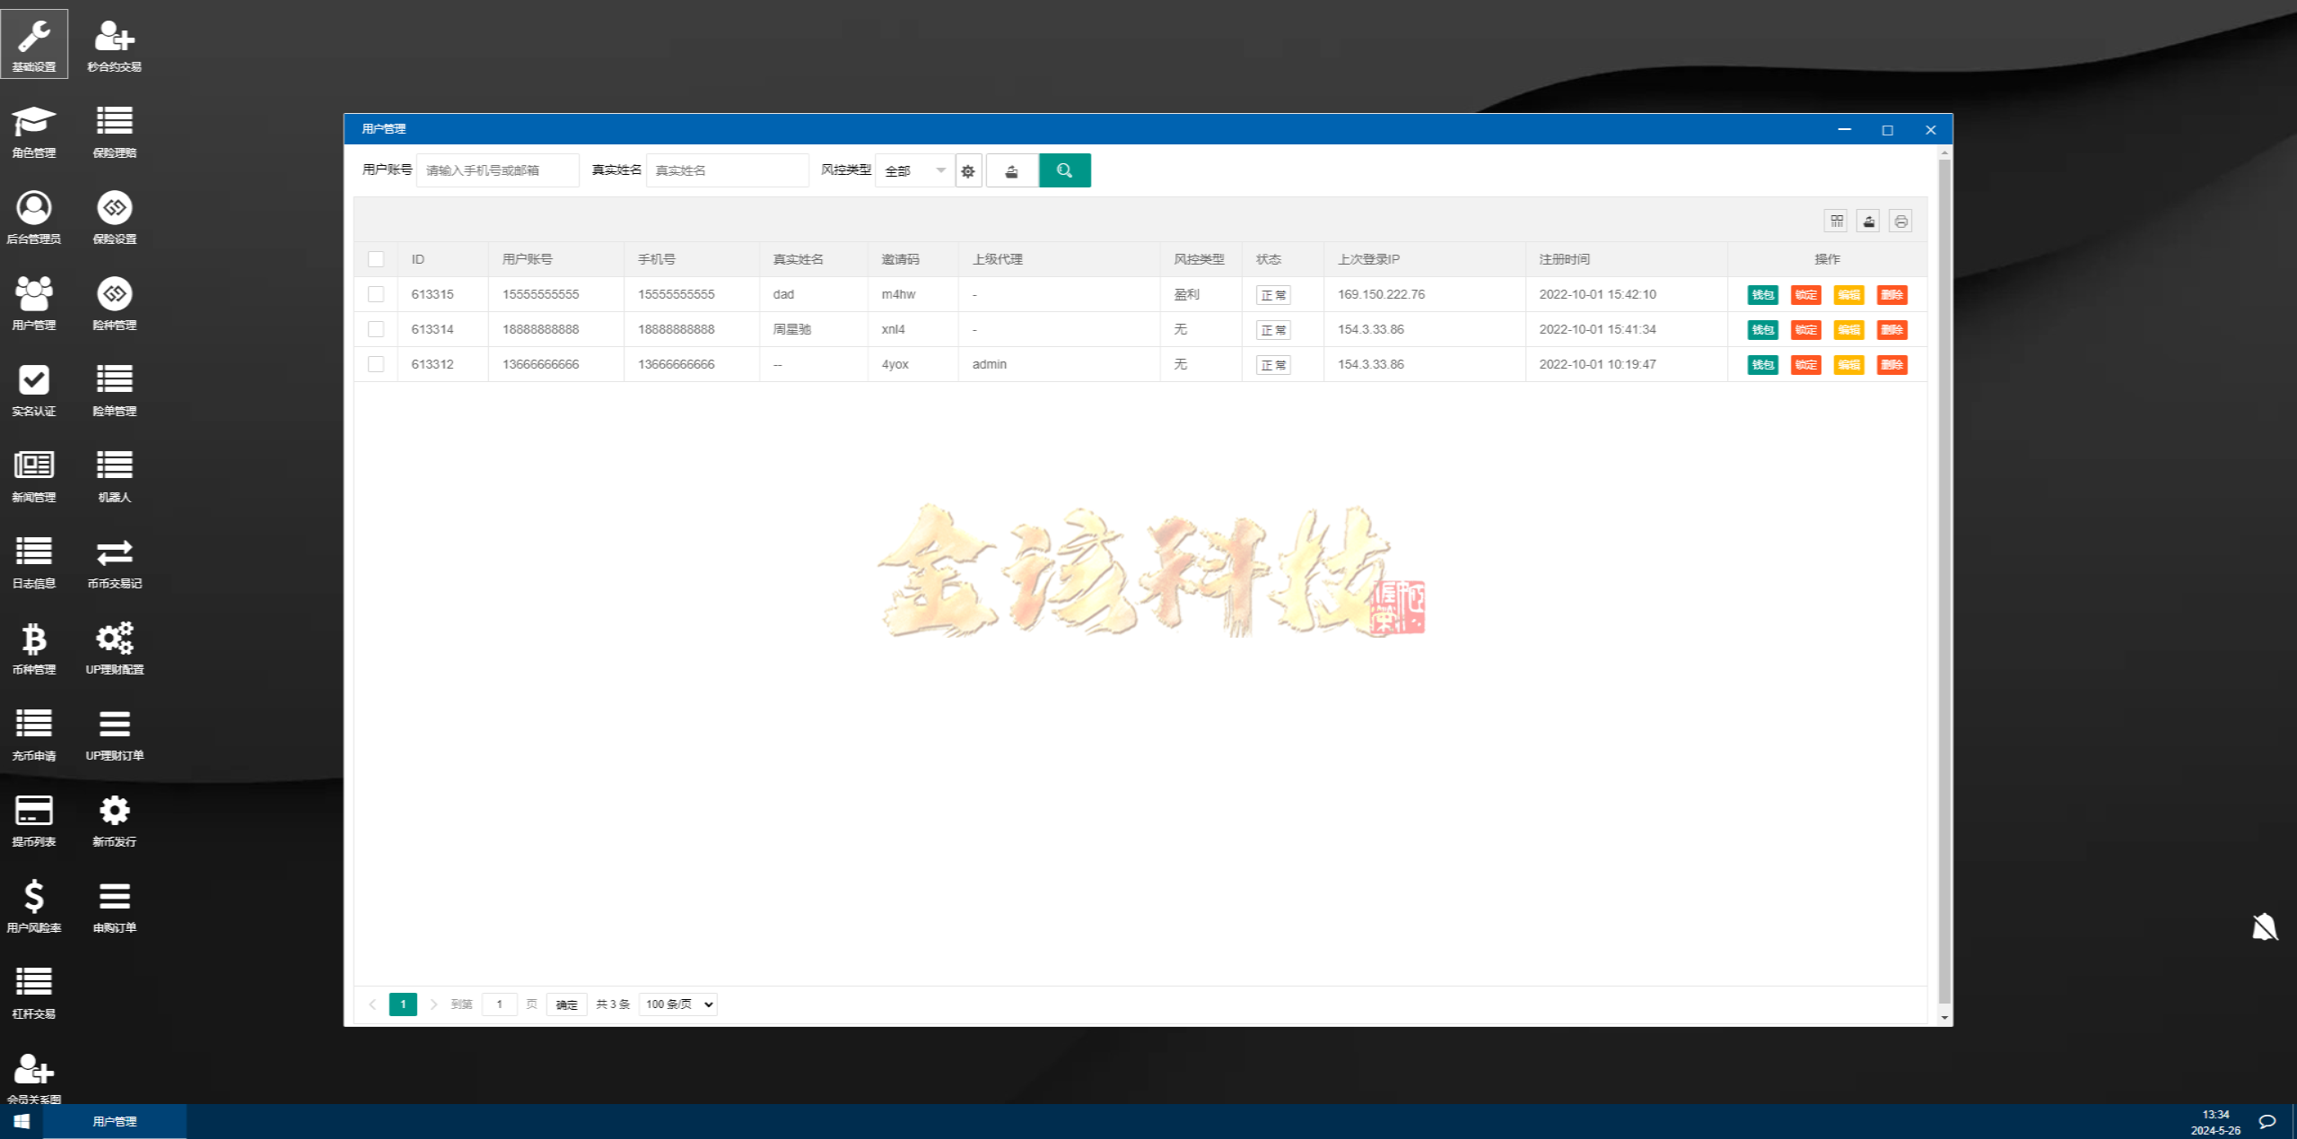Screen dimensions: 2297x1139
Task: Click the gear button beside 风控类型 dropdown
Action: point(968,170)
